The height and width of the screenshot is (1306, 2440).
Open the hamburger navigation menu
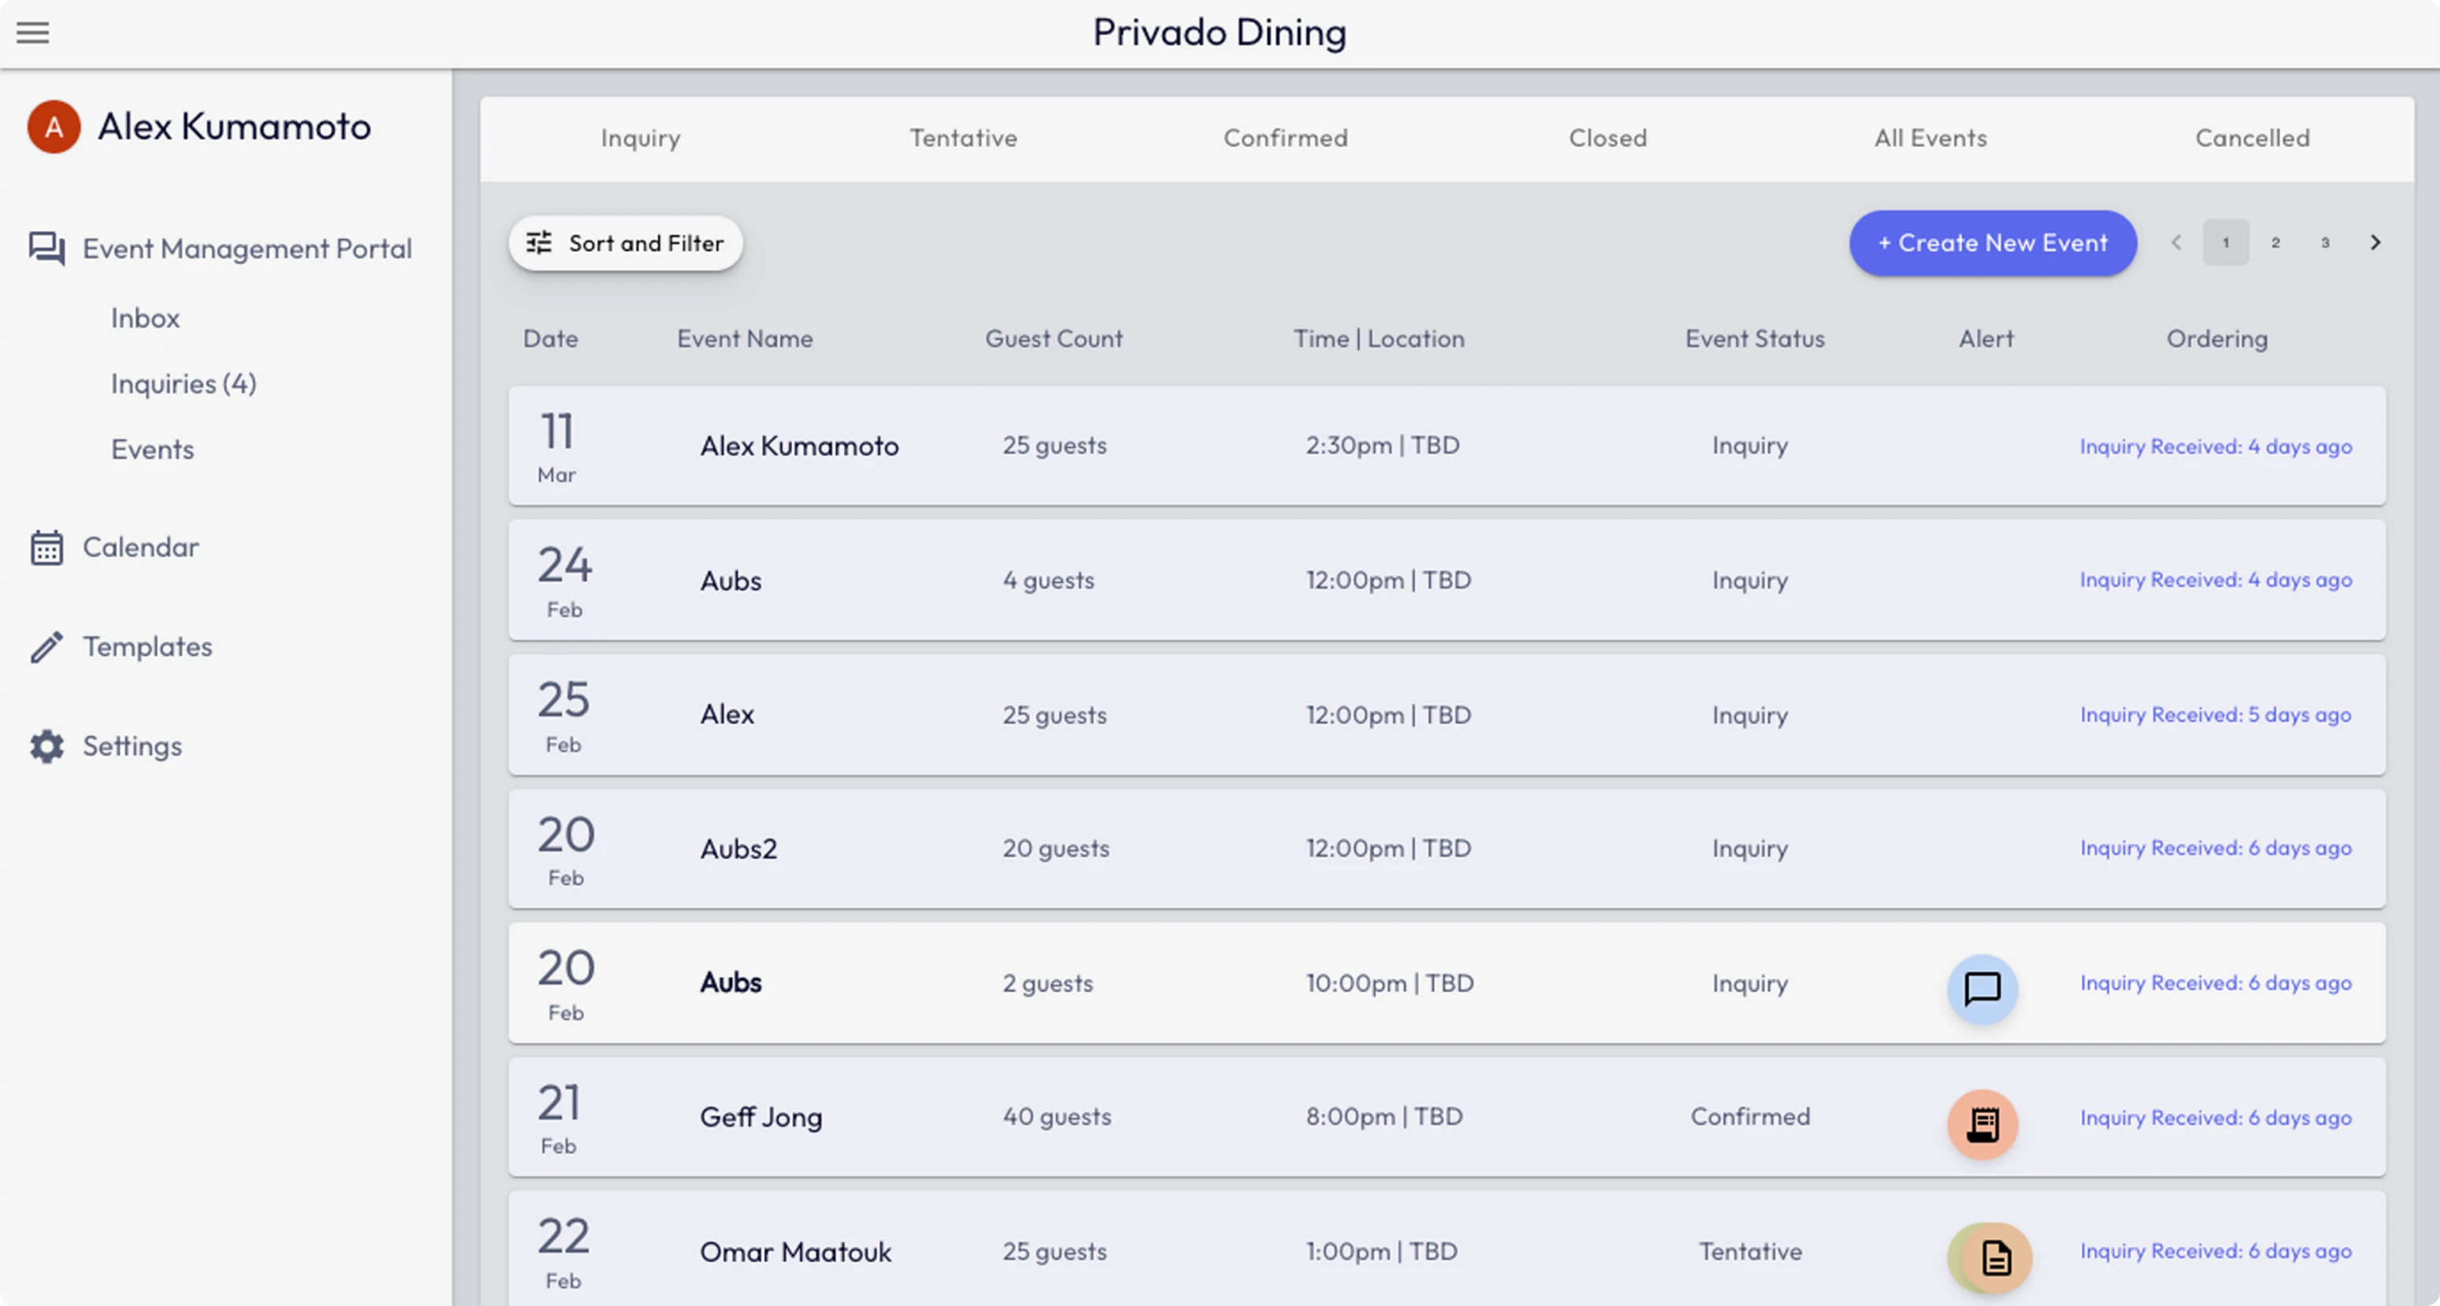(x=33, y=32)
